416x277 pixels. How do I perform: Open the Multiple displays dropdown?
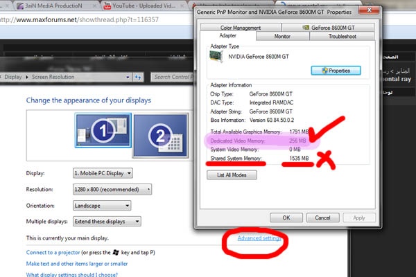click(107, 222)
